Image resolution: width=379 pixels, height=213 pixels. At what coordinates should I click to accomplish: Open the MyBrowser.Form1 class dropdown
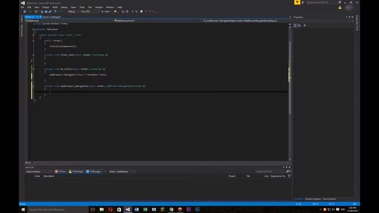pyautogui.click(x=158, y=21)
